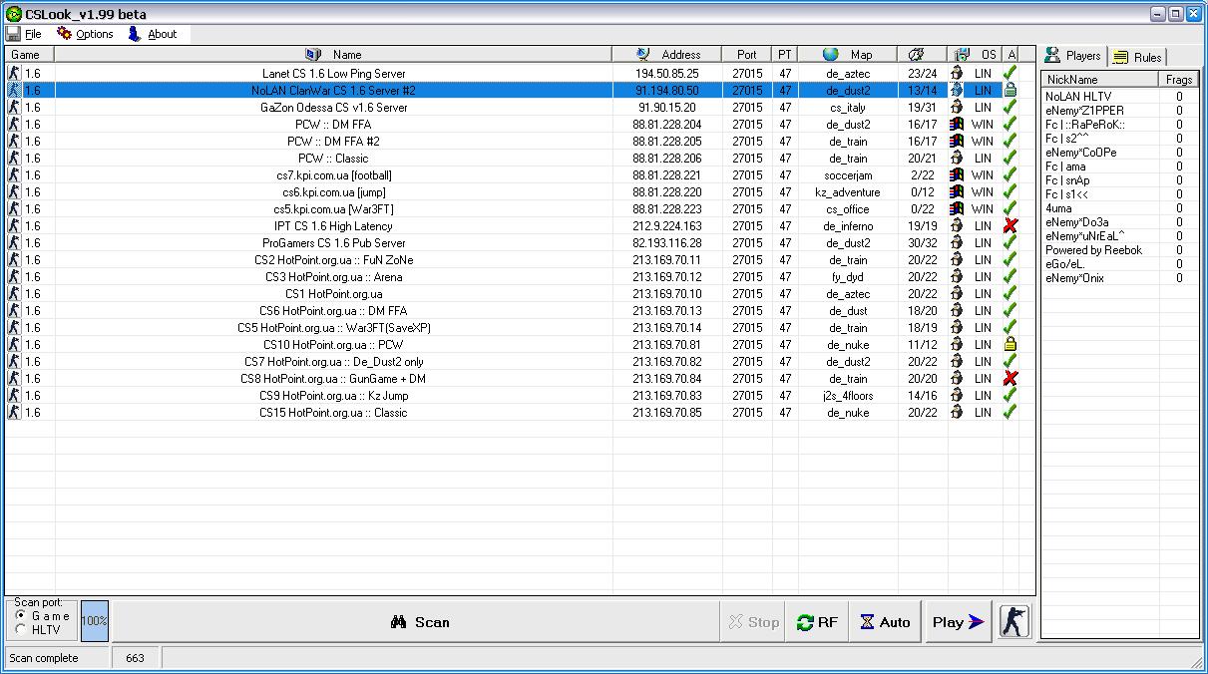
Task: Click the OS column header icon
Action: pos(962,54)
